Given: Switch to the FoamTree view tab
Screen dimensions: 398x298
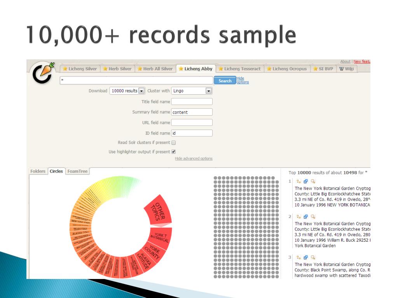Looking at the screenshot, I should (x=77, y=171).
